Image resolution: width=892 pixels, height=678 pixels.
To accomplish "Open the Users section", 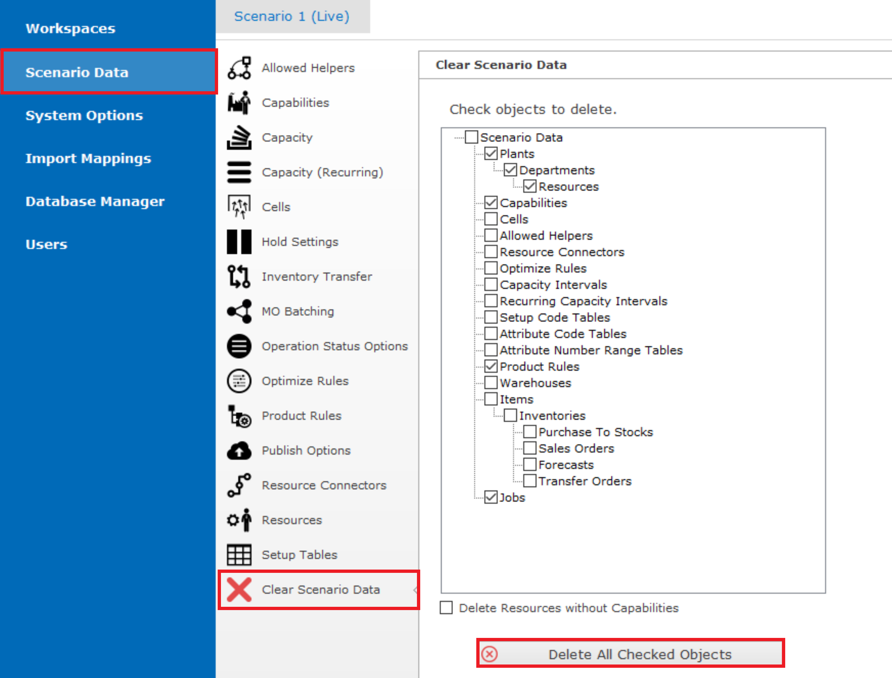I will tap(46, 244).
